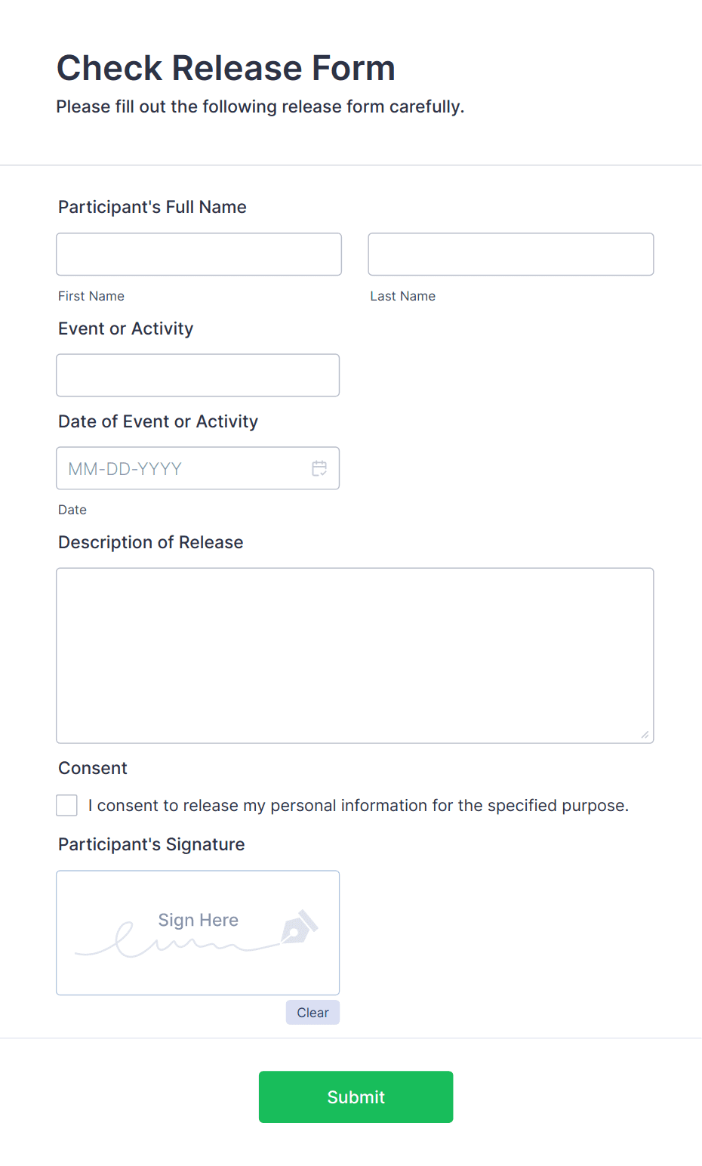
Task: Click the First Name helper label
Action: coord(91,296)
